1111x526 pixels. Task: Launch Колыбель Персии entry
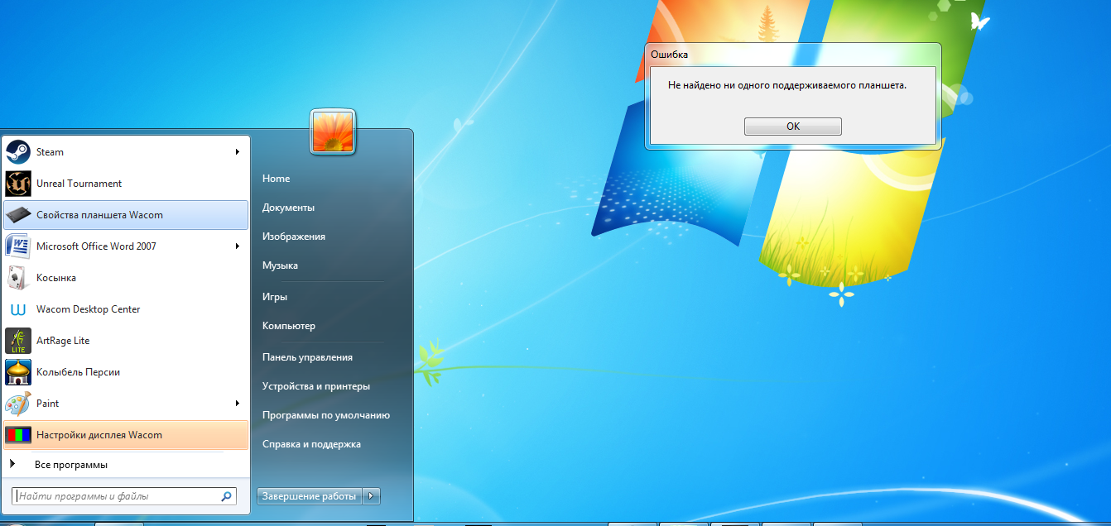(126, 372)
